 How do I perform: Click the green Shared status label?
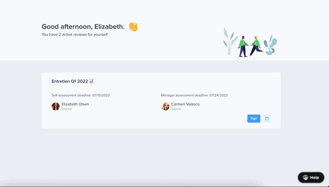66,109
